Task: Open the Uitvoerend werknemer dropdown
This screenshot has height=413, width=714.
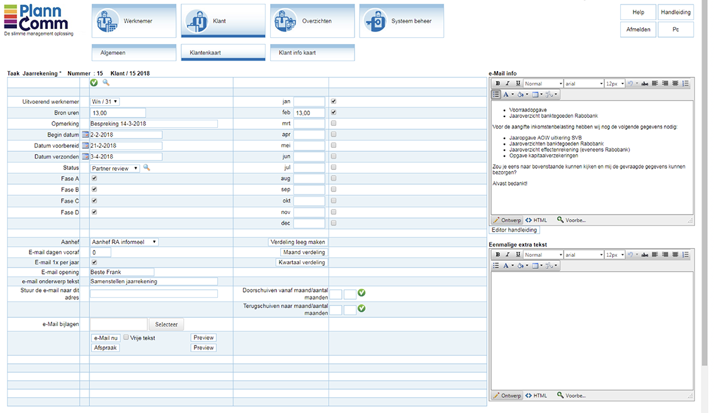Action: (105, 101)
